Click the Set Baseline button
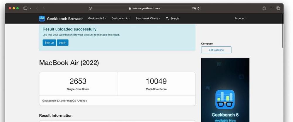The height and width of the screenshot is (122, 293). tap(216, 50)
